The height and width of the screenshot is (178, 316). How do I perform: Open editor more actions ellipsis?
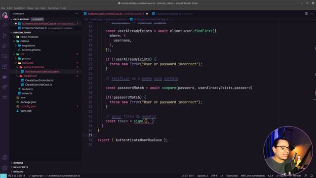(x=312, y=14)
